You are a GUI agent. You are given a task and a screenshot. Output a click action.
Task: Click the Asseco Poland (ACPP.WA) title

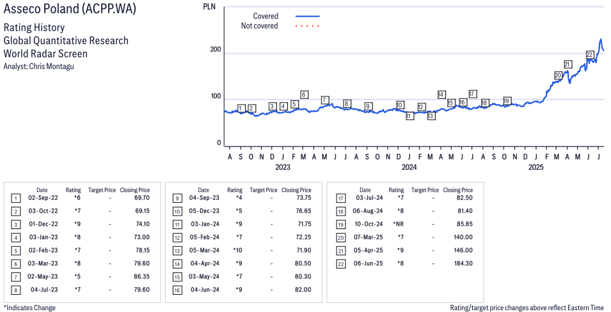coord(70,8)
